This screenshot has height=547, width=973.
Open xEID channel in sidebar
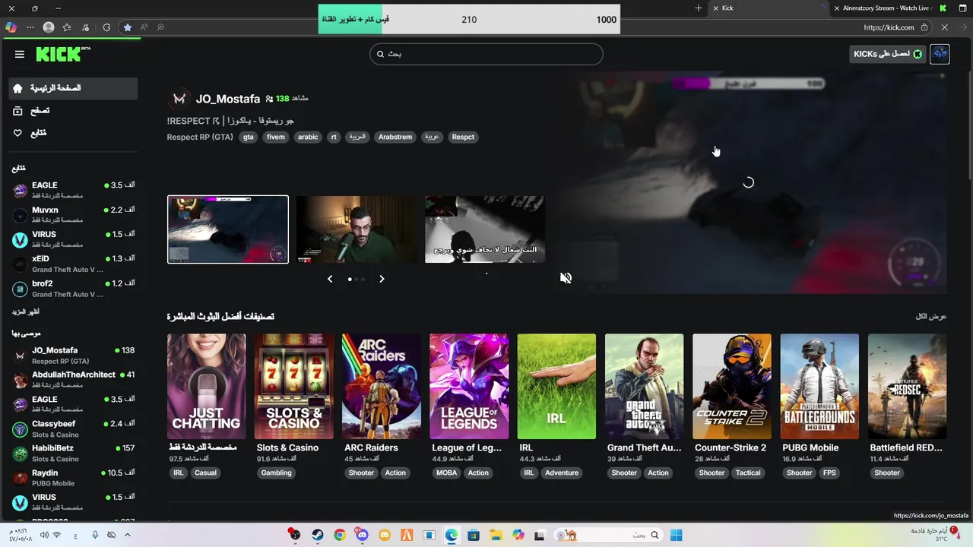74,264
